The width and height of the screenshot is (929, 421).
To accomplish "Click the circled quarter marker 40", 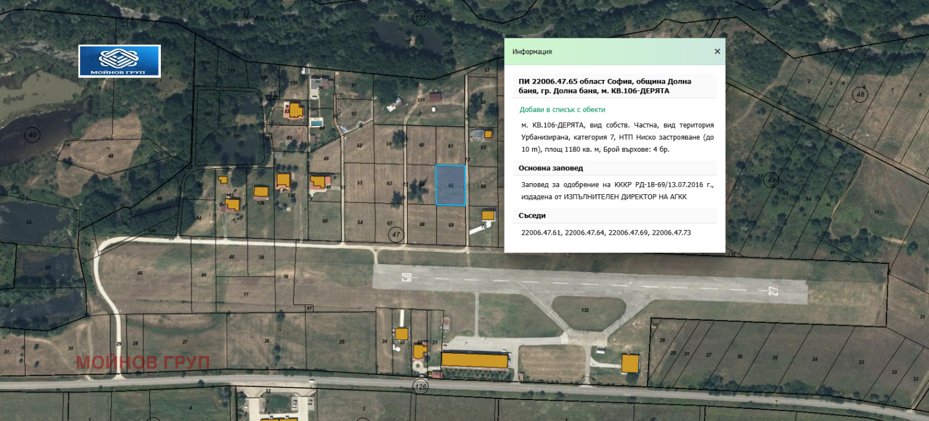I will tap(33, 135).
